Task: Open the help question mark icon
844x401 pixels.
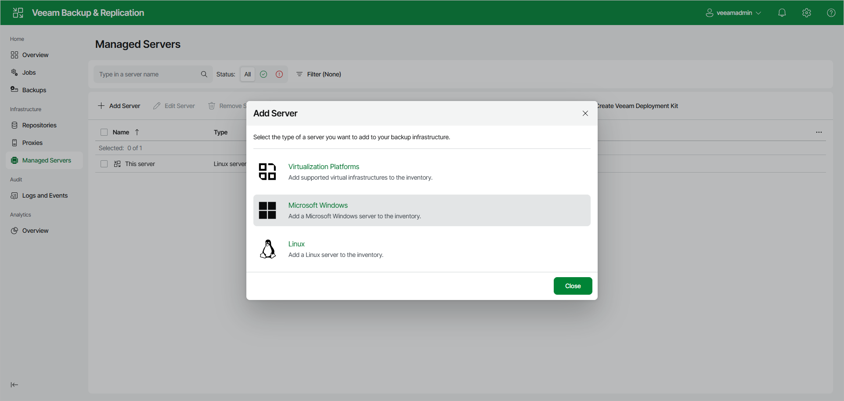Action: pos(831,13)
